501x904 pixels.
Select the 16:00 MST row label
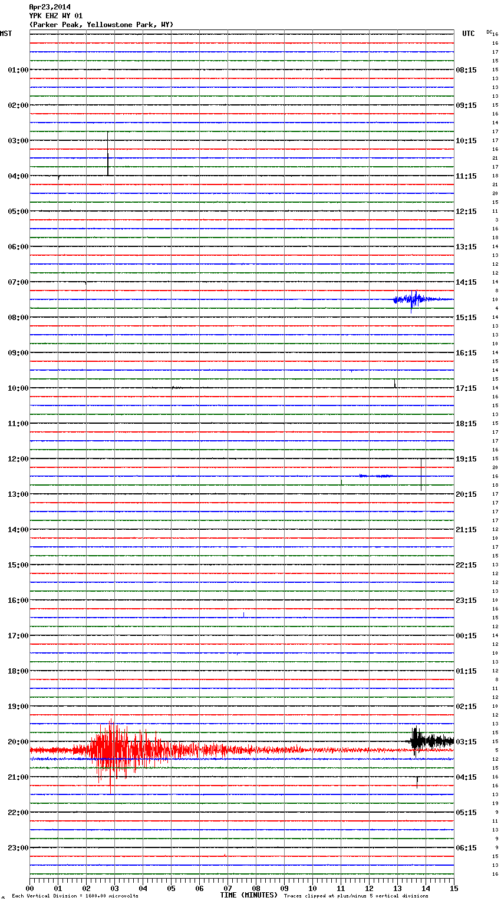point(18,601)
